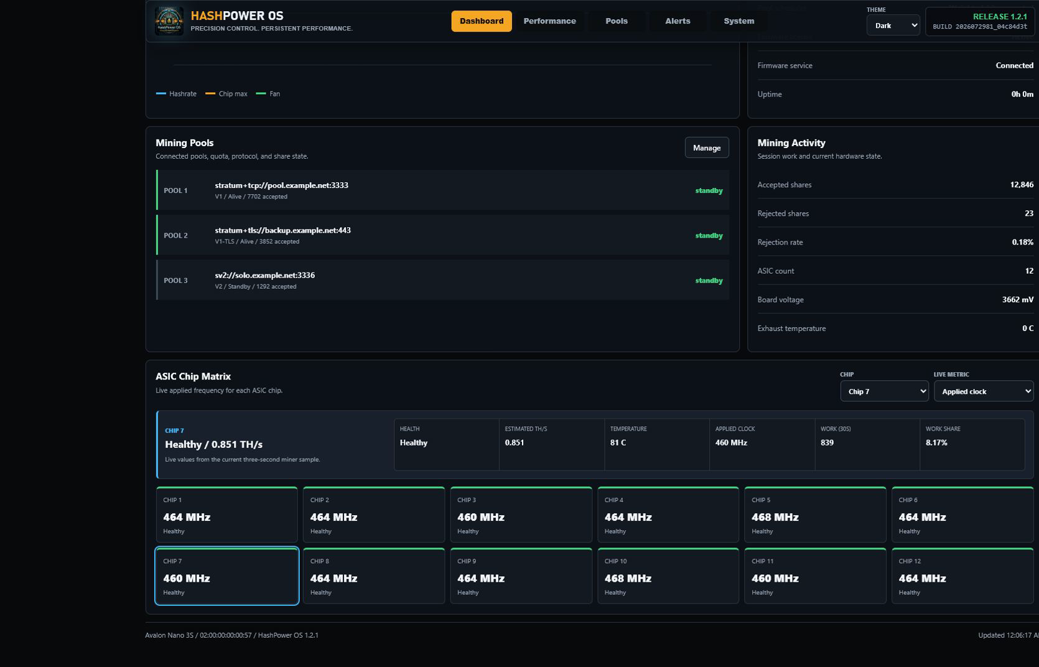Screen dimensions: 1039x667
Task: Click Chip 7 Applied Clock 460 MHz cell
Action: tap(762, 444)
